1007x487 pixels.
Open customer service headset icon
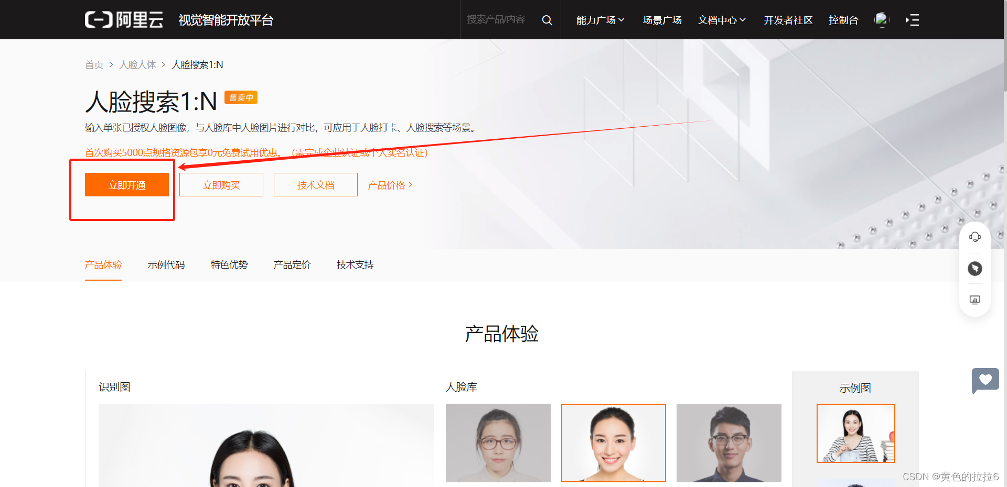[x=975, y=237]
